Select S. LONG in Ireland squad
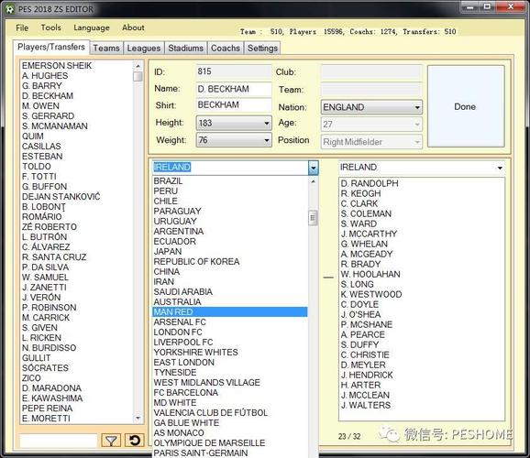Image resolution: width=530 pixels, height=458 pixels. point(422,284)
